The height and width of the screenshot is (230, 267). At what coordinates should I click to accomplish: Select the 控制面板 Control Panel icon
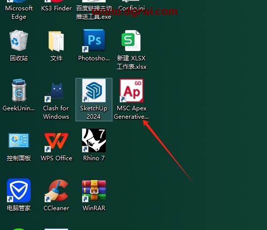point(19,140)
